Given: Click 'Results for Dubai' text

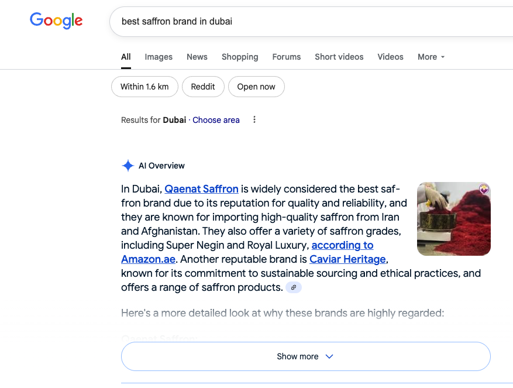Looking at the screenshot, I should 153,120.
